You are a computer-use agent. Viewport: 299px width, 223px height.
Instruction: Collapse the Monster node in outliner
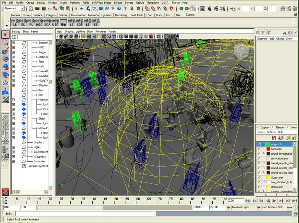[x=13, y=100]
